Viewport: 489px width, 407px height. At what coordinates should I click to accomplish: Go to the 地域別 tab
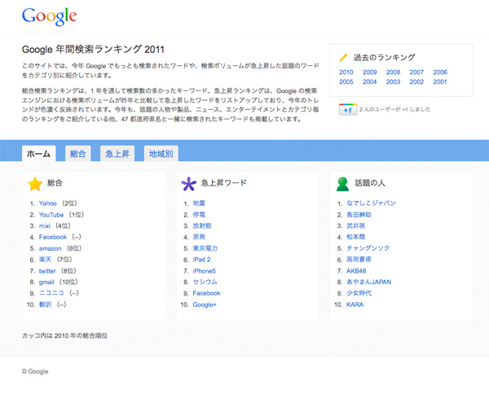[x=159, y=153]
